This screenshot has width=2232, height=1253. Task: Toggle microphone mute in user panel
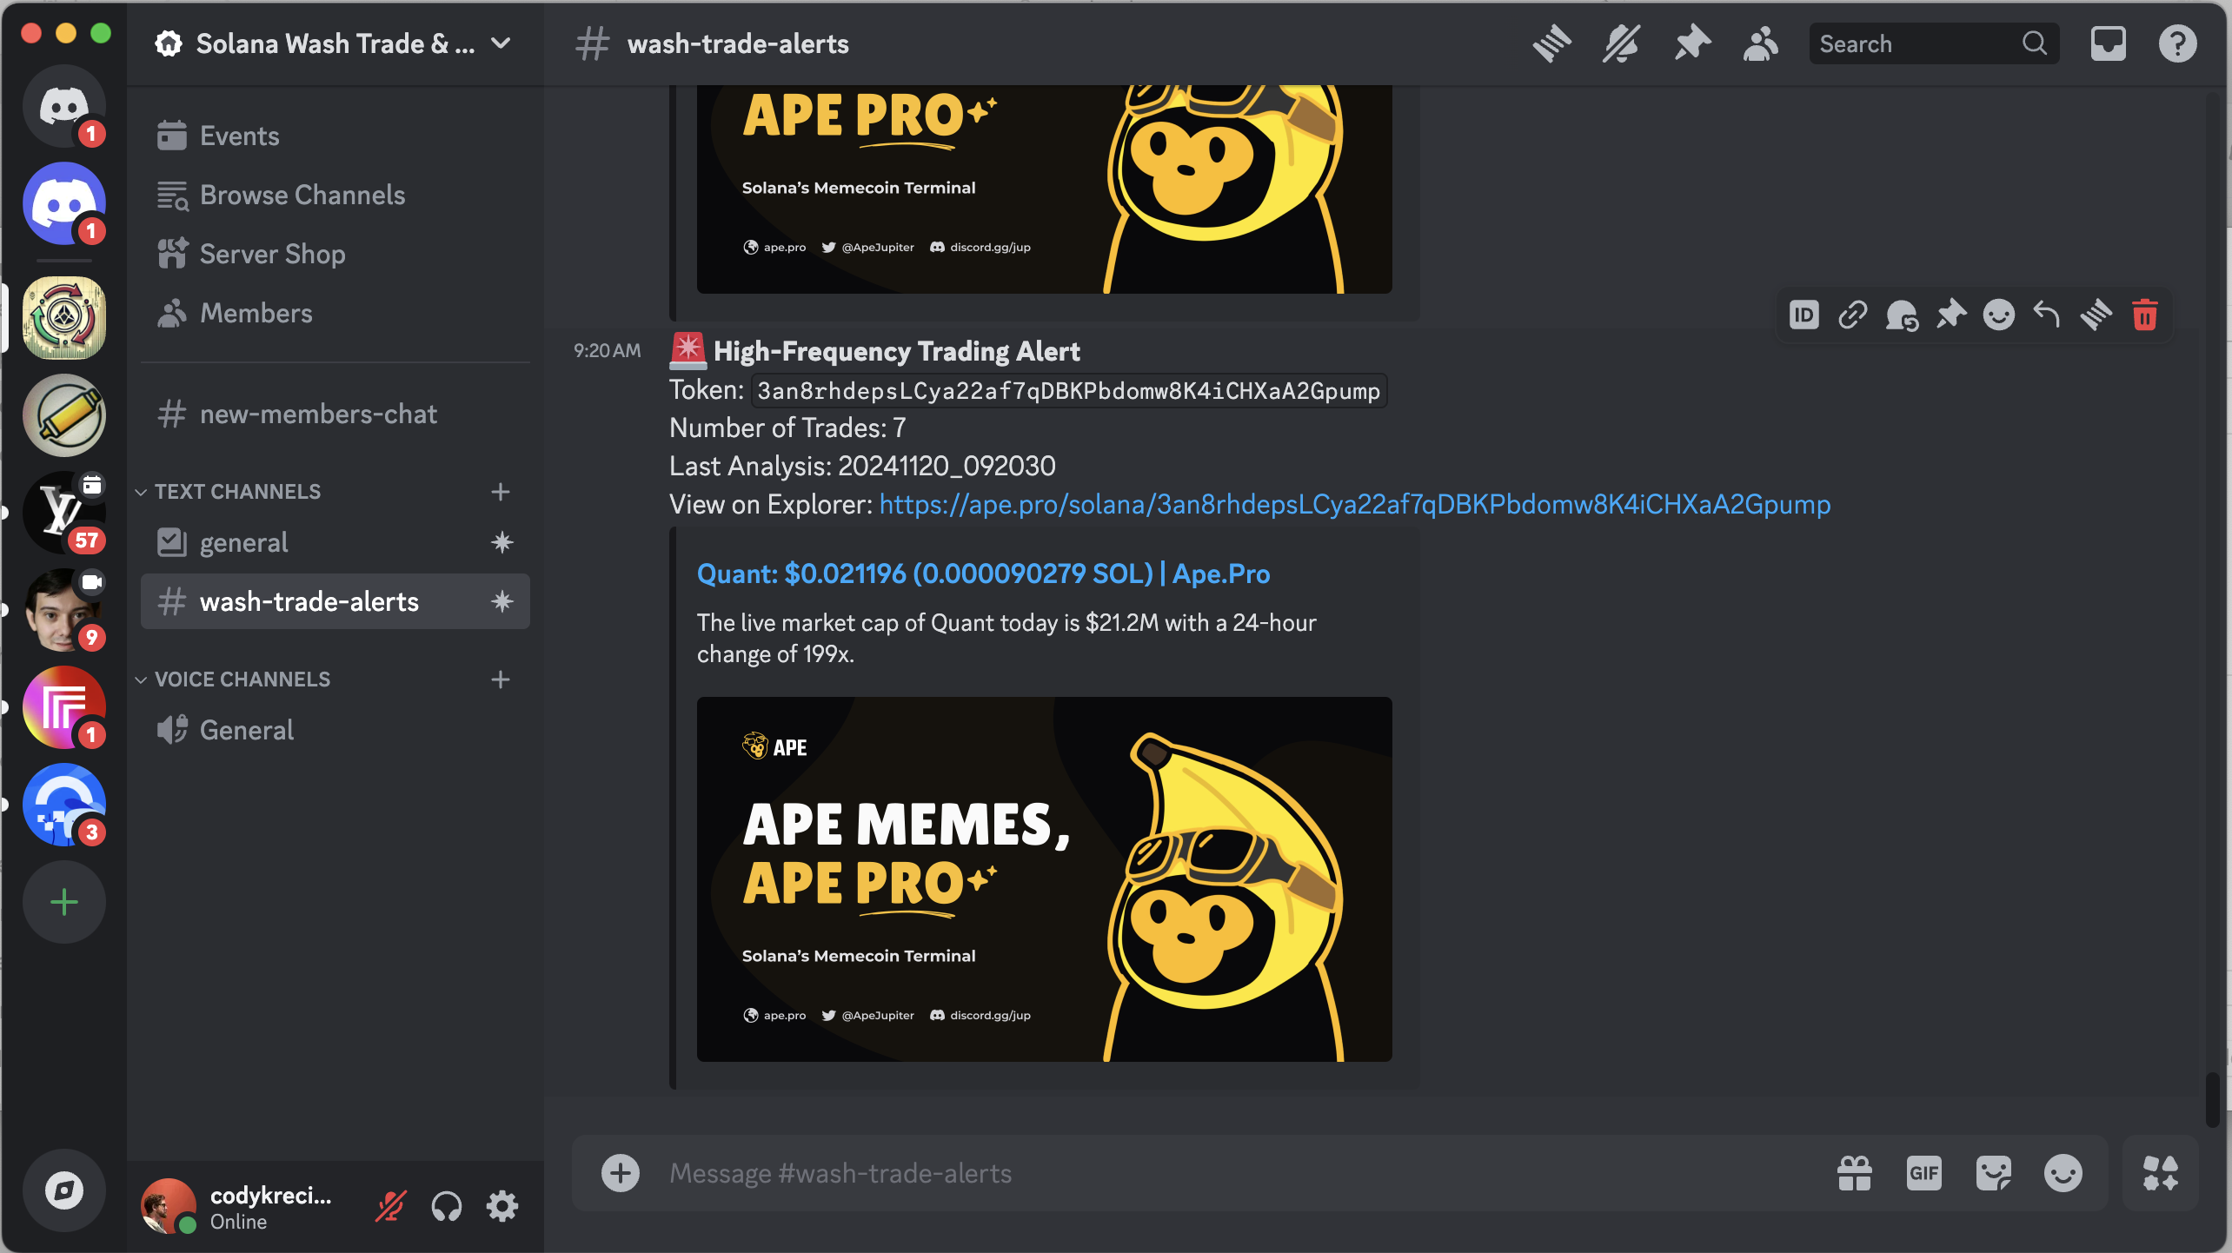[391, 1206]
